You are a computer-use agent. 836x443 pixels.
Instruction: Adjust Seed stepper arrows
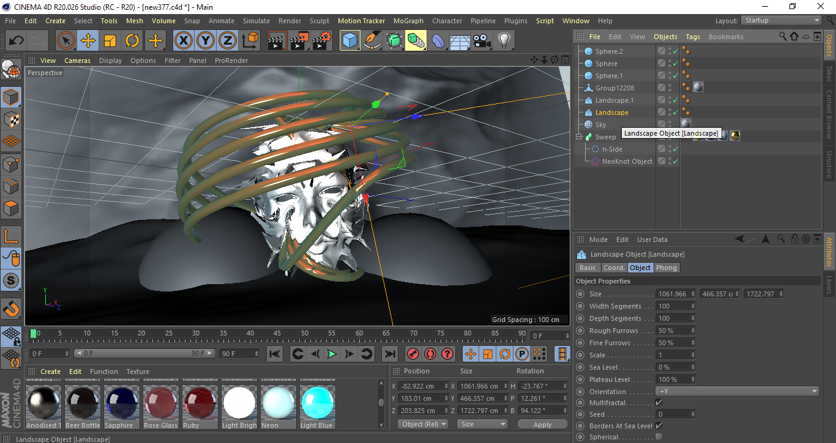coord(693,414)
